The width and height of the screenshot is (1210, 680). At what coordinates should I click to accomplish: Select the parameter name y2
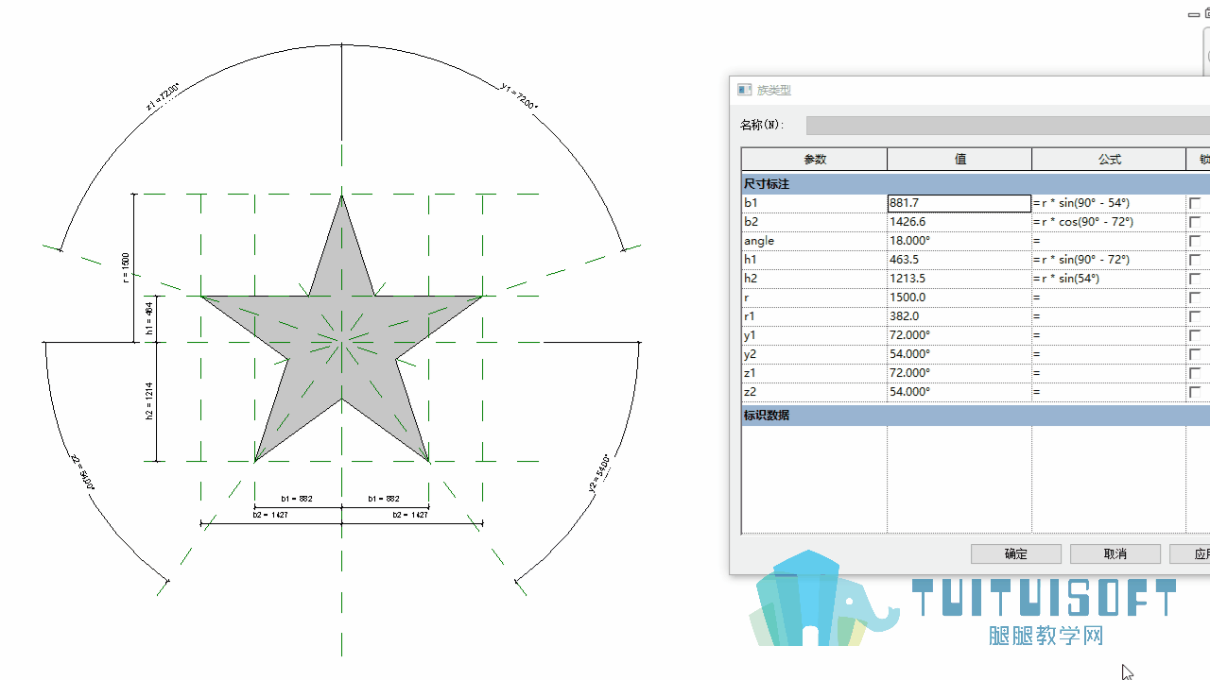751,354
